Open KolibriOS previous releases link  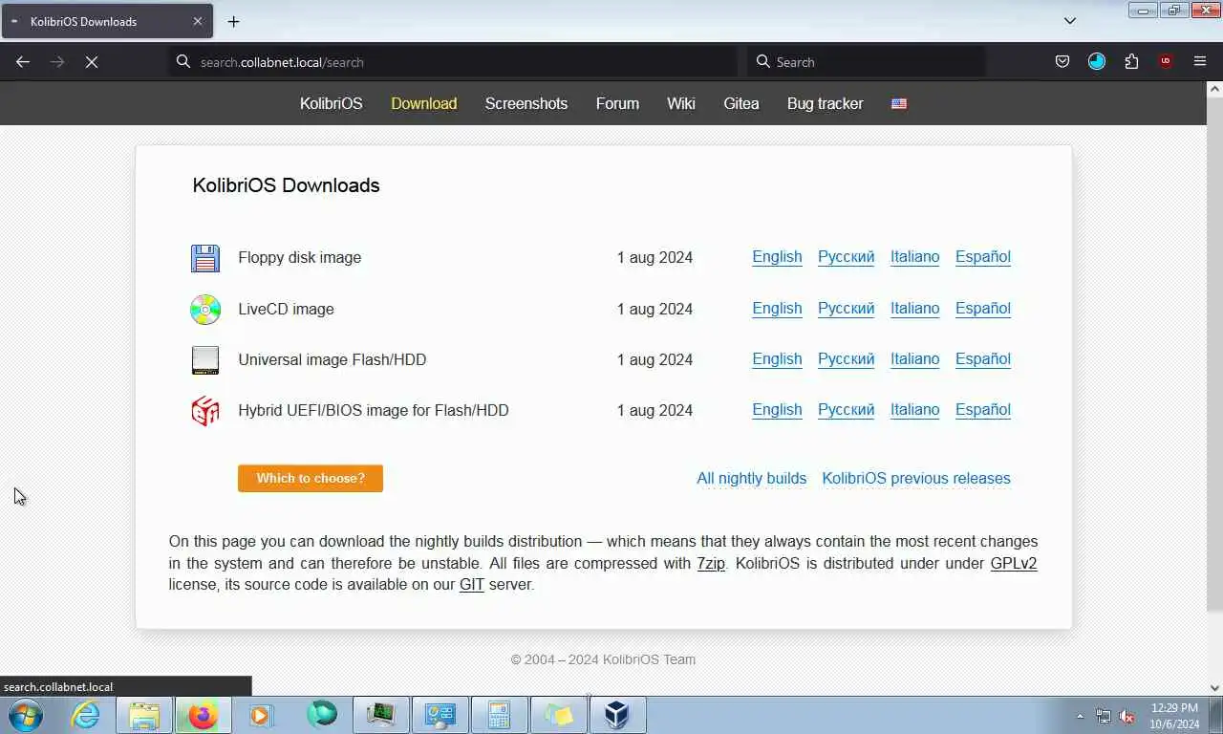coord(916,479)
